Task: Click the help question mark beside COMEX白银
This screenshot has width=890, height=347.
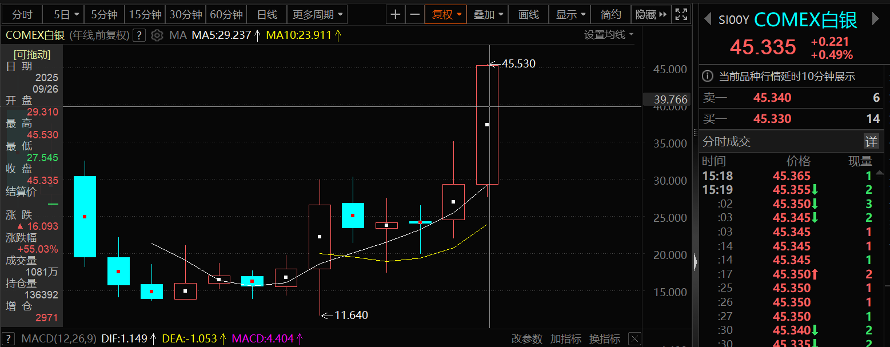Action: tap(139, 35)
